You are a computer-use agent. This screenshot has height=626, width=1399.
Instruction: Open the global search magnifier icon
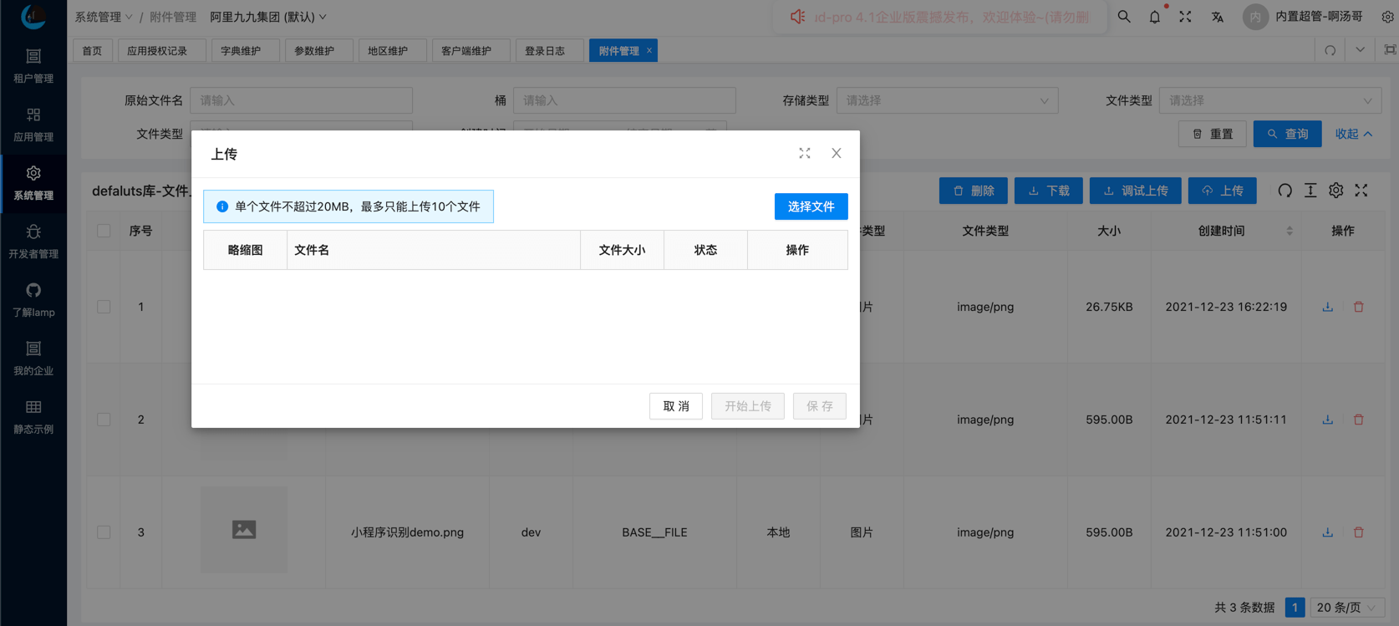[x=1124, y=17]
